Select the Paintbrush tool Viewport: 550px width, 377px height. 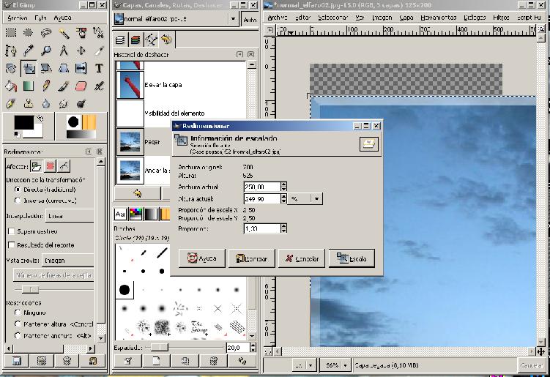(x=64, y=86)
